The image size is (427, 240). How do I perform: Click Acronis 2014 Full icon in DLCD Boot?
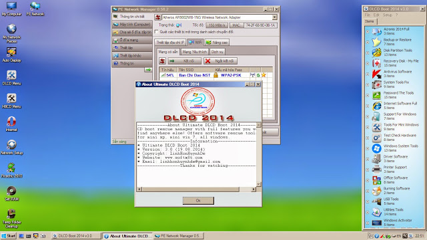376,31
